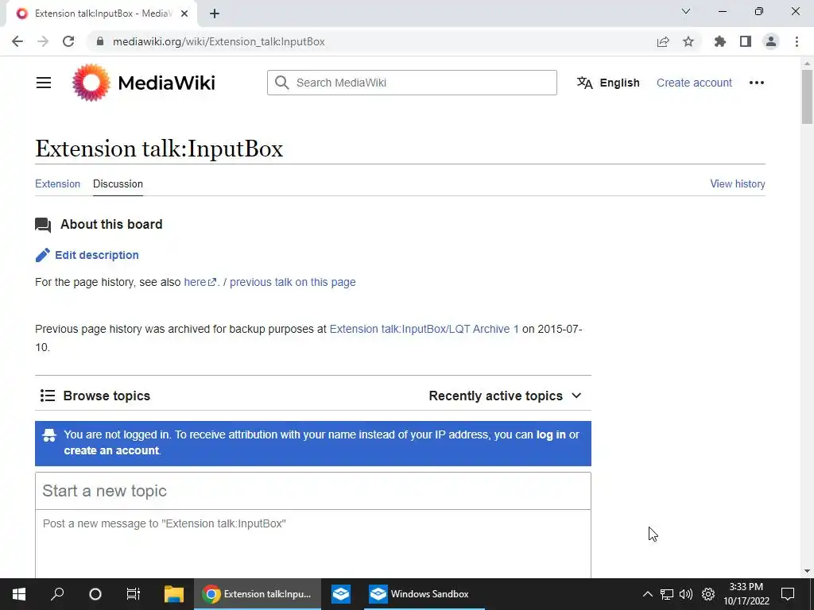This screenshot has width=814, height=610.
Task: Click the settings gear icon in the system tray
Action: 708,594
